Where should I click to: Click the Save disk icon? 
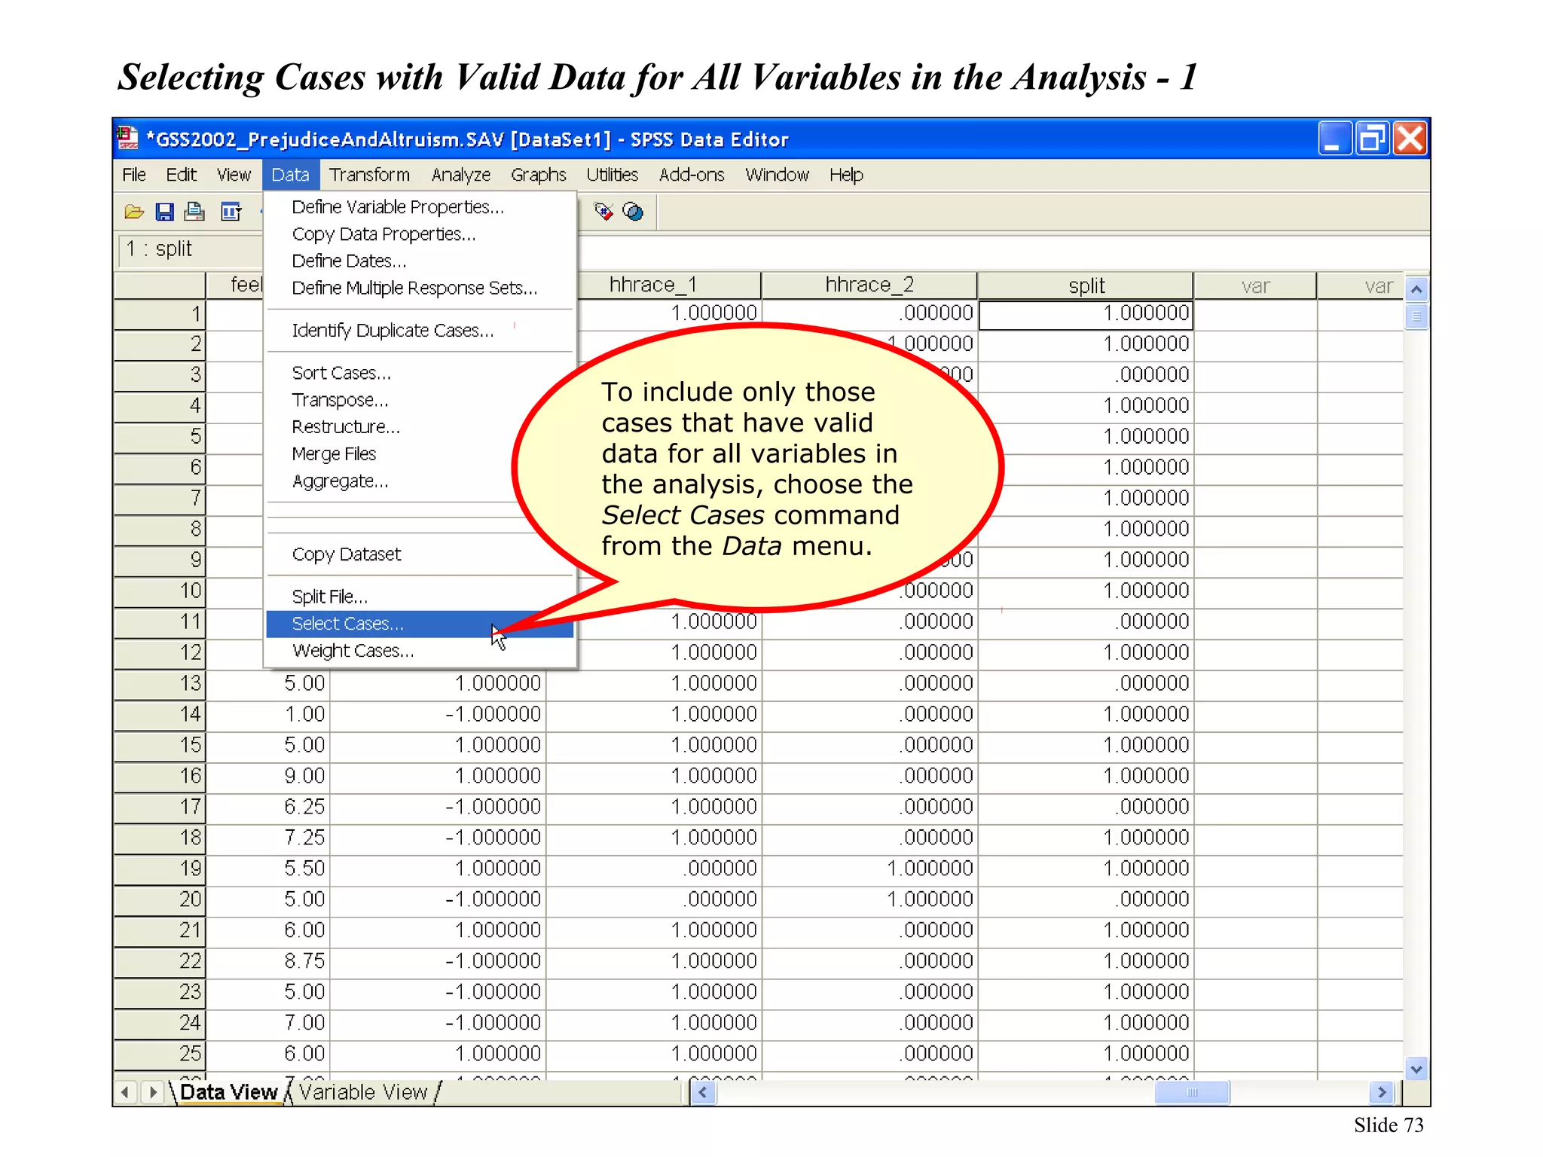164,212
